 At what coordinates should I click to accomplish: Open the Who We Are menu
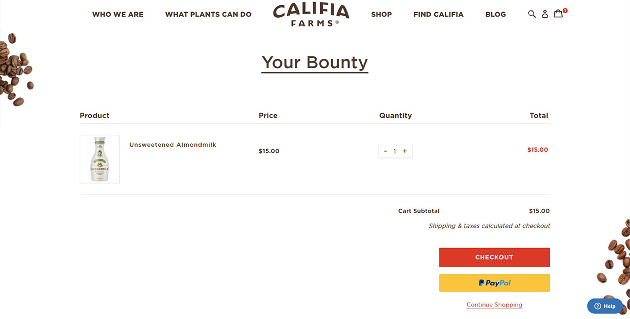118,14
